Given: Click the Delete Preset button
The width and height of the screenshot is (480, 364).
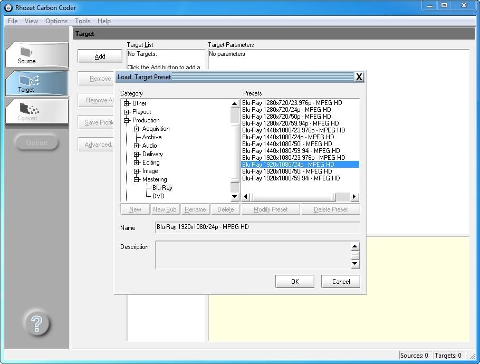Looking at the screenshot, I should (331, 209).
